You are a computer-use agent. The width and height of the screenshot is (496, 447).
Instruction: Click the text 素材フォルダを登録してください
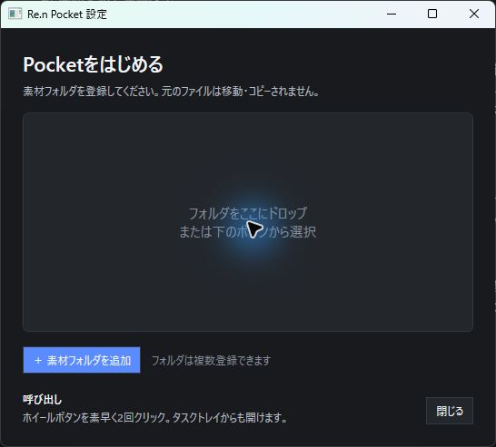click(91, 92)
